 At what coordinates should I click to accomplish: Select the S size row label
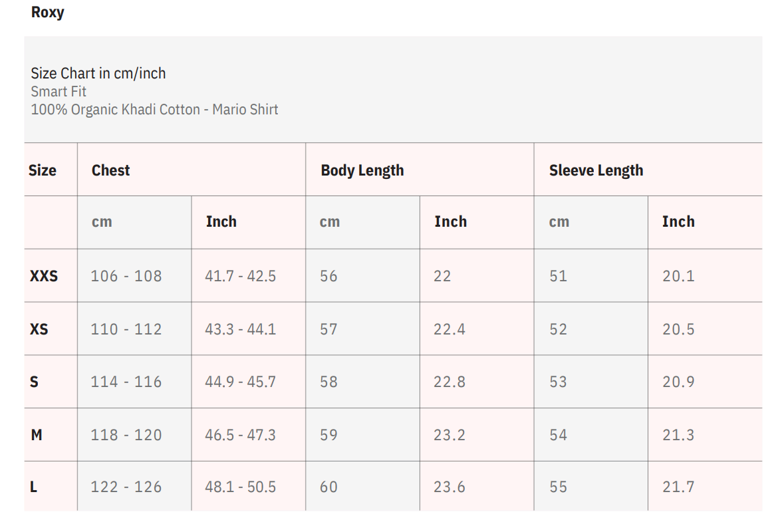pyautogui.click(x=35, y=382)
